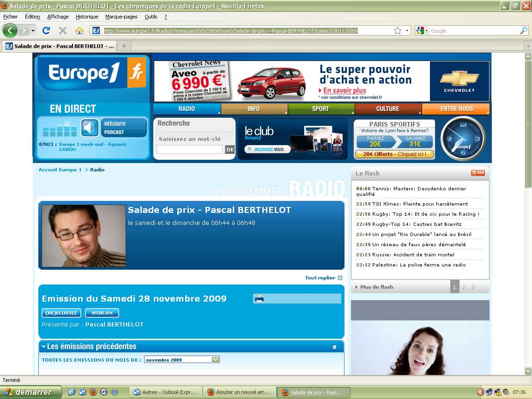Viewport: 532px width, 399px height.
Task: Click Tout replier to collapse all
Action: (x=324, y=278)
